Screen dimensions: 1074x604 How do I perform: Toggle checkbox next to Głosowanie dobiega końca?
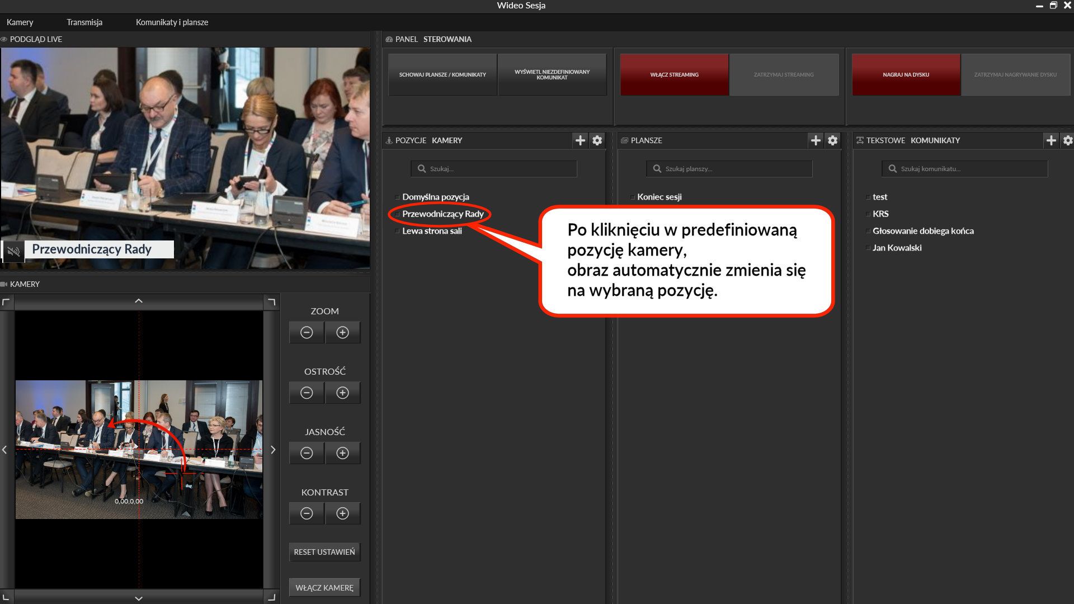click(868, 231)
